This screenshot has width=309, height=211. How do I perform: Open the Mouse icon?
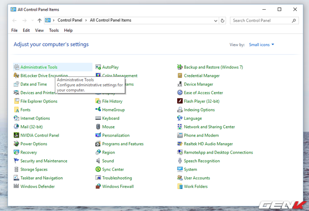98,127
